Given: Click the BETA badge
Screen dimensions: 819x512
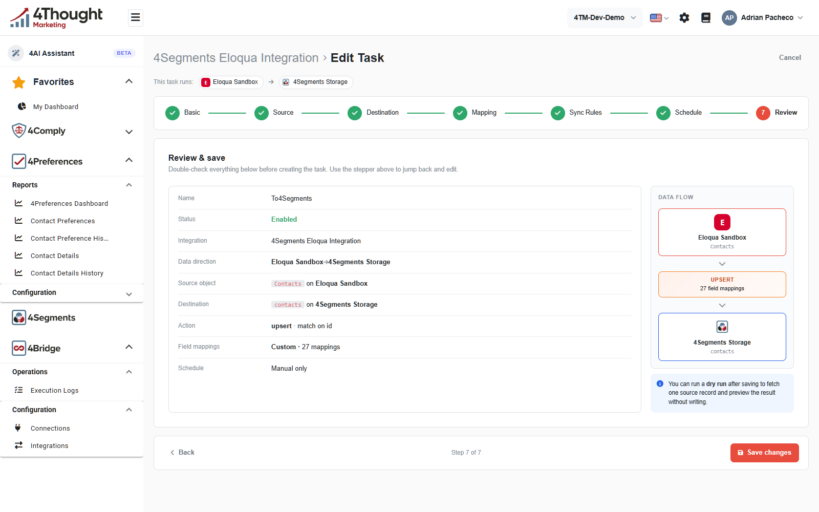Looking at the screenshot, I should (x=124, y=53).
